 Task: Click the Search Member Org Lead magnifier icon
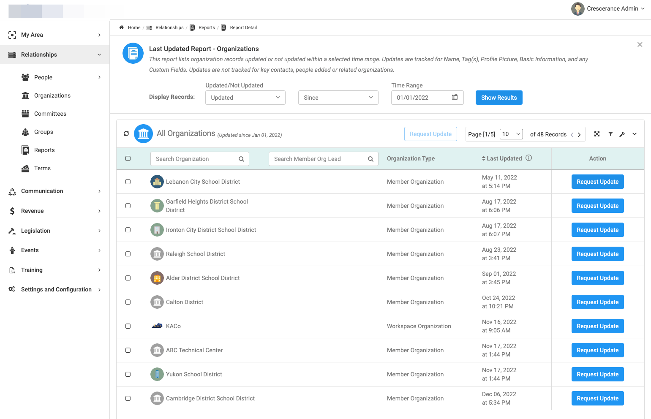(x=370, y=159)
